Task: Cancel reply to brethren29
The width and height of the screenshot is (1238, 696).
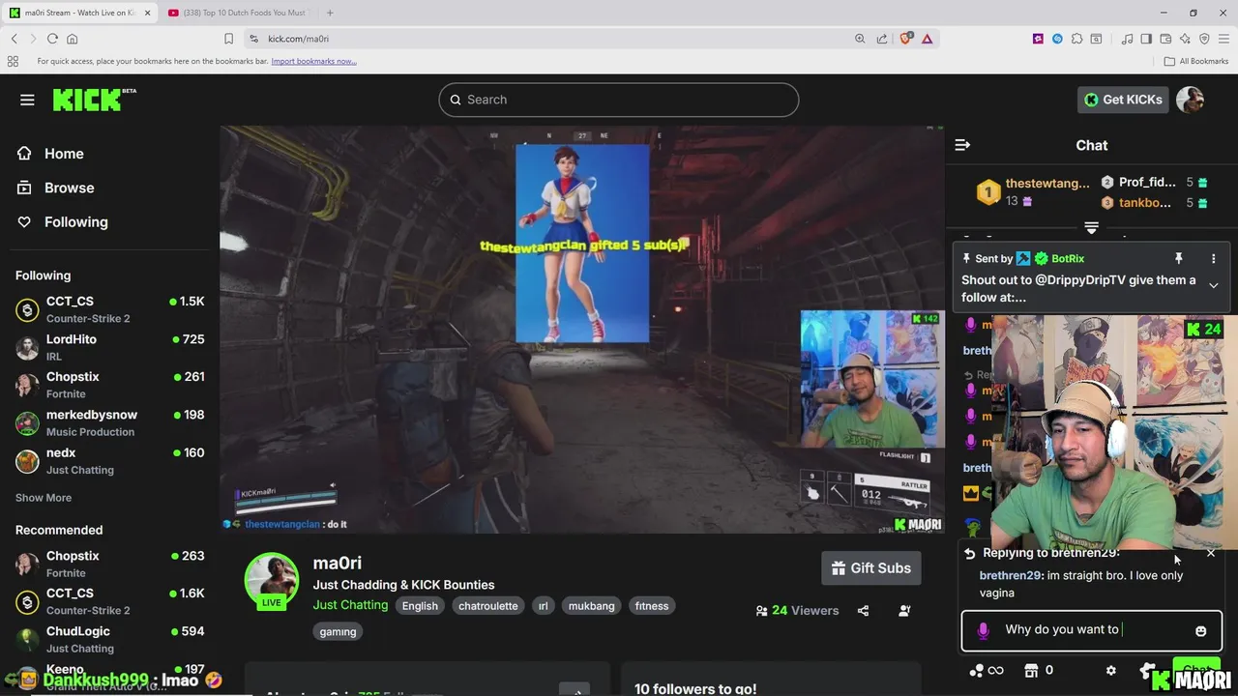Action: [x=1211, y=553]
